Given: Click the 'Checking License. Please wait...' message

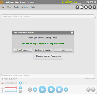Looking at the screenshot, I should pyautogui.click(x=48, y=56).
